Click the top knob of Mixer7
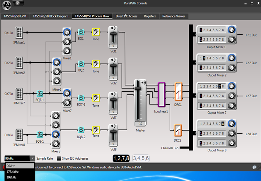Screen dimensions: 261x181 point(67,93)
